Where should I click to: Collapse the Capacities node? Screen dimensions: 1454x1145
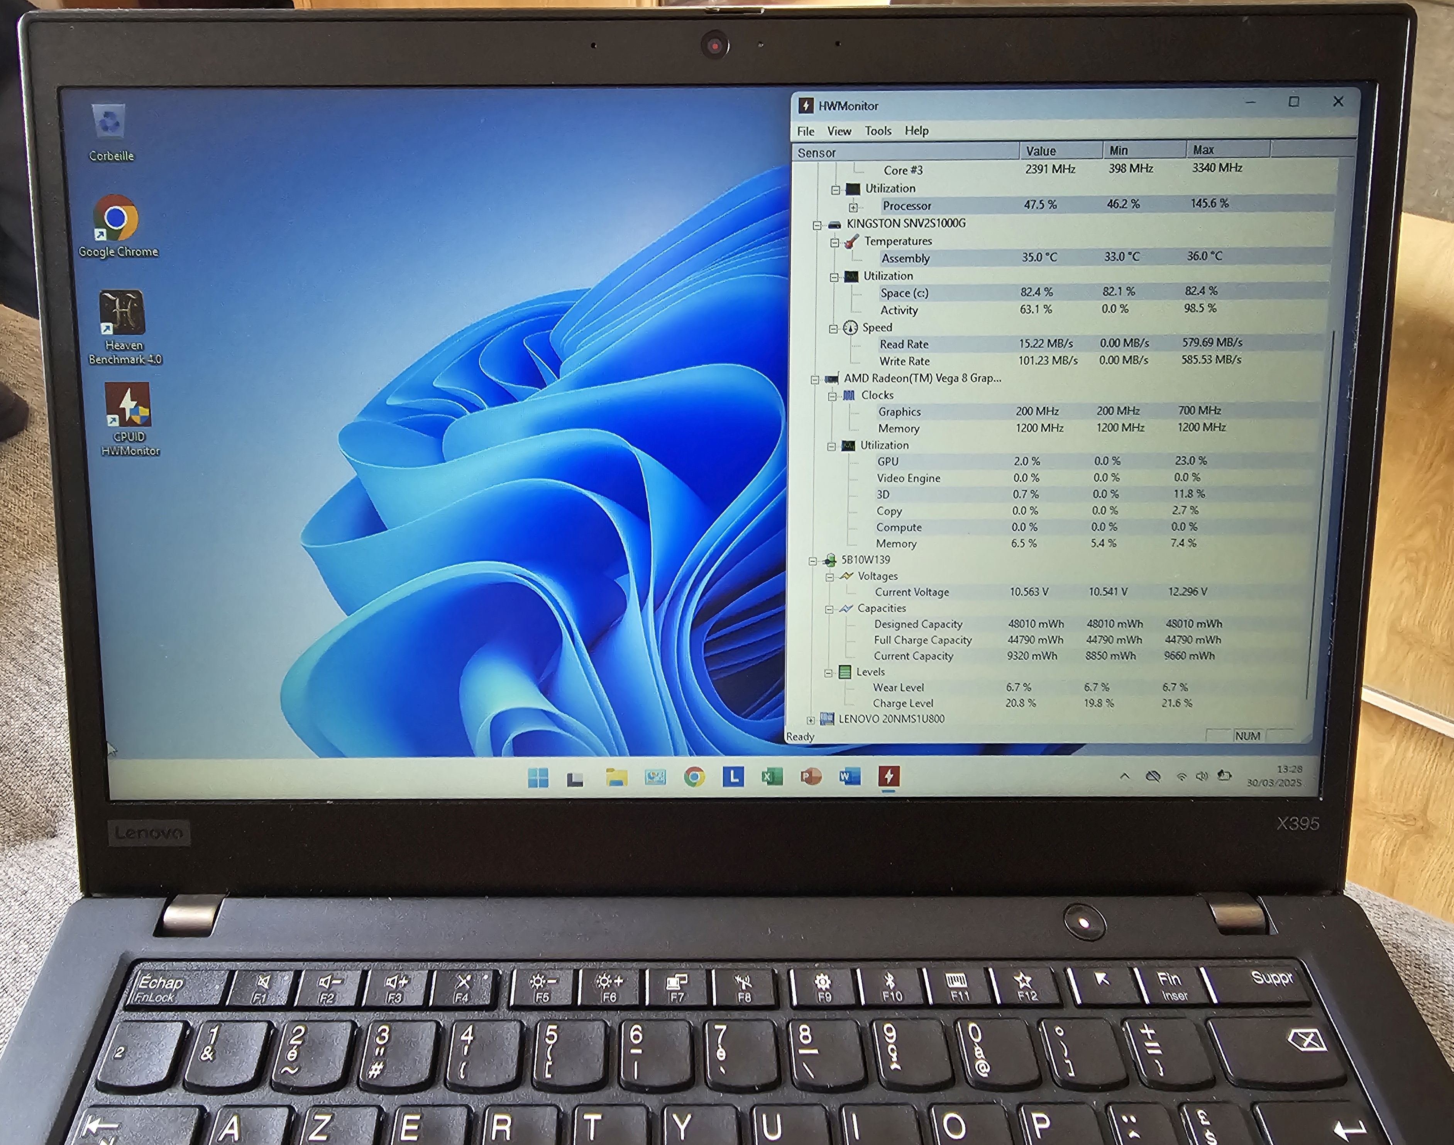(829, 609)
